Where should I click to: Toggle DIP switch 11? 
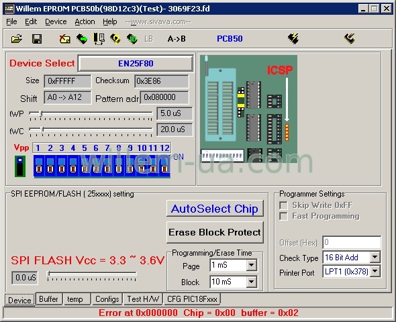coord(153,166)
